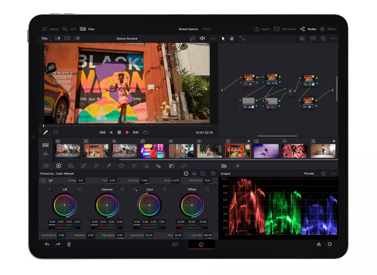The height and width of the screenshot is (275, 377).
Task: Toggle viewer audio mute speaker
Action: pos(202,39)
